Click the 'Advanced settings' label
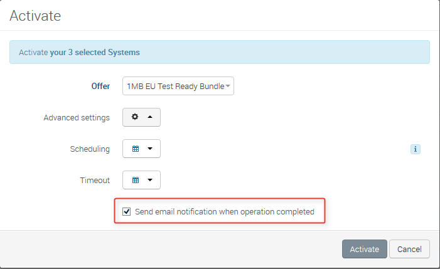Image resolution: width=440 pixels, height=269 pixels. point(76,117)
